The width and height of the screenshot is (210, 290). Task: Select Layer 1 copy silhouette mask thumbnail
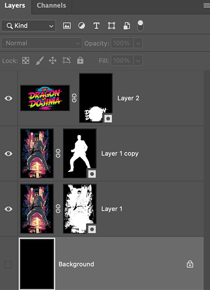pos(80,153)
